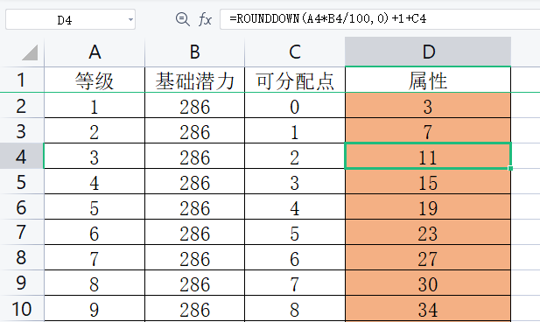Select column C header

point(295,52)
